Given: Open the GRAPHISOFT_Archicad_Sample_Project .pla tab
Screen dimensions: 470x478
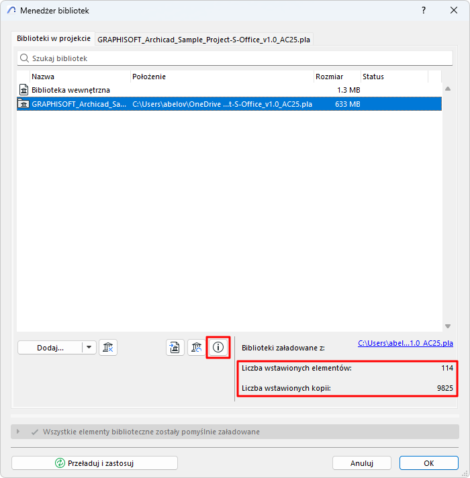Looking at the screenshot, I should [x=203, y=40].
